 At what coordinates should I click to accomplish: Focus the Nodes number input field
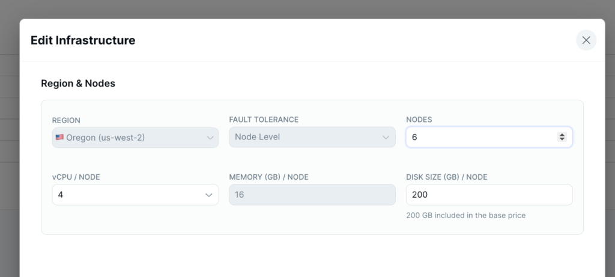click(480, 138)
